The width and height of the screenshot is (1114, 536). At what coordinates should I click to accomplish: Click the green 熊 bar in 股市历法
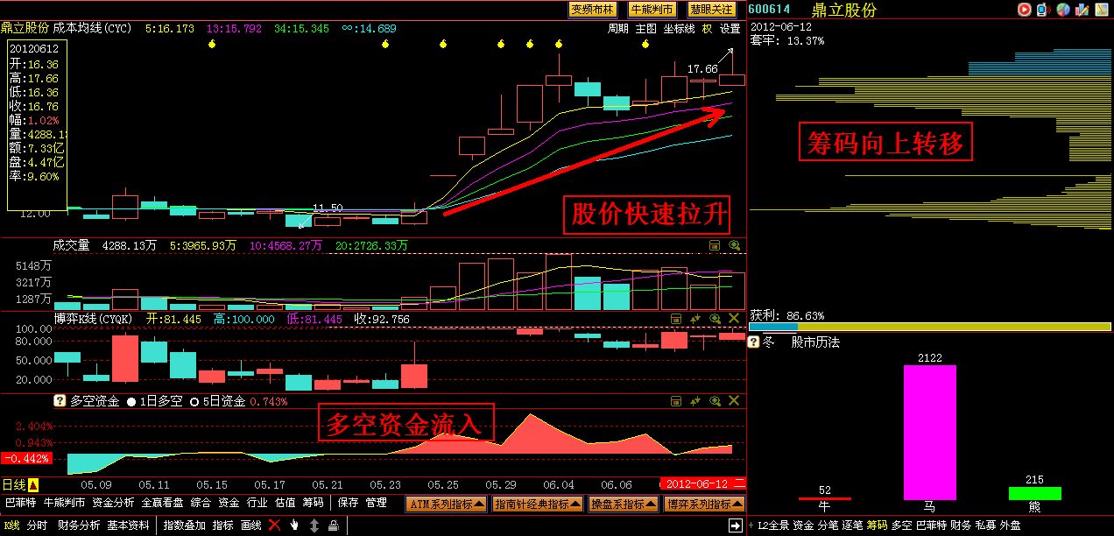pyautogui.click(x=1034, y=493)
